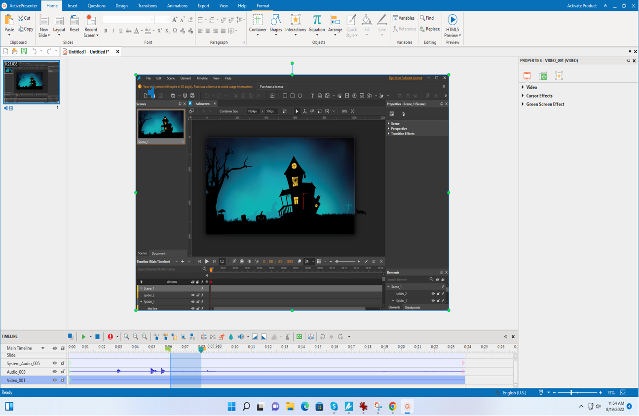The image size is (639, 416).
Task: Click the Split Audio/Video icon in timeline toolbar
Action: [204, 337]
